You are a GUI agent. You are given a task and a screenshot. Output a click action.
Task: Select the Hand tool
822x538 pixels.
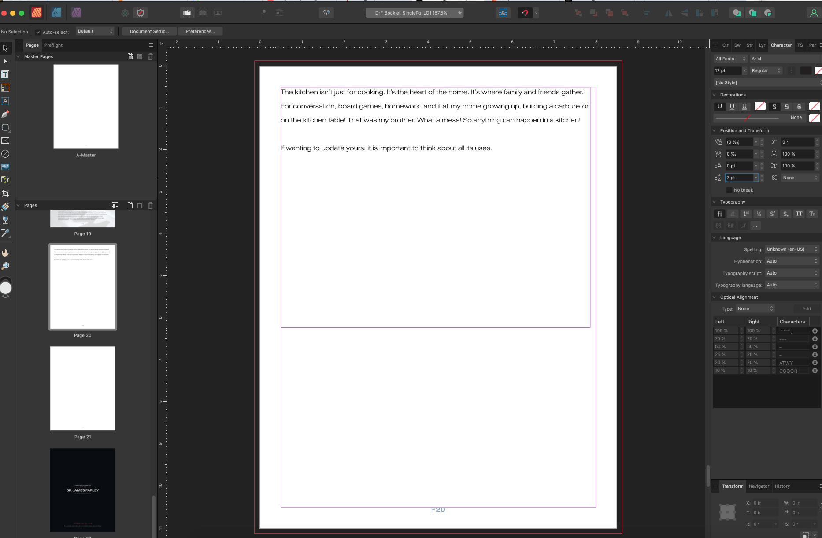coord(5,252)
